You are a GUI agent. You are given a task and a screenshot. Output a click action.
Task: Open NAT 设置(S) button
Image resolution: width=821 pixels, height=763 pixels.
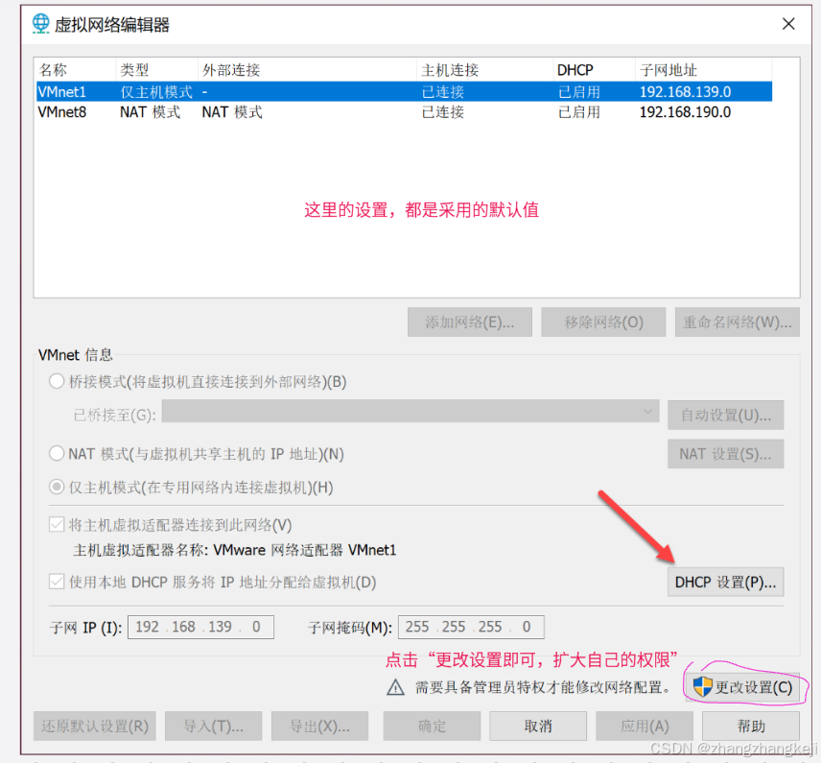726,454
